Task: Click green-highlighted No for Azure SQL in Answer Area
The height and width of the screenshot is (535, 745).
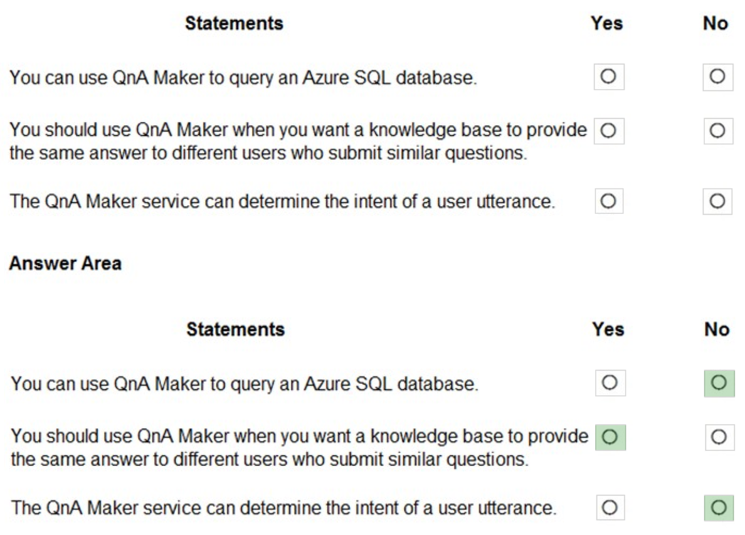Action: (719, 383)
